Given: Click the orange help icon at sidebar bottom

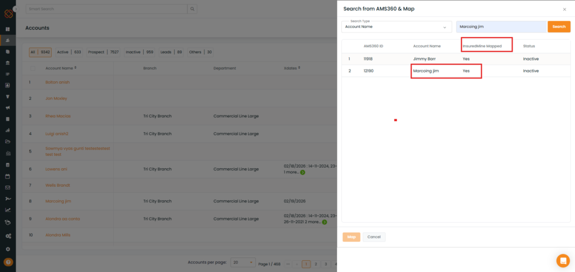Looking at the screenshot, I should click(8, 262).
